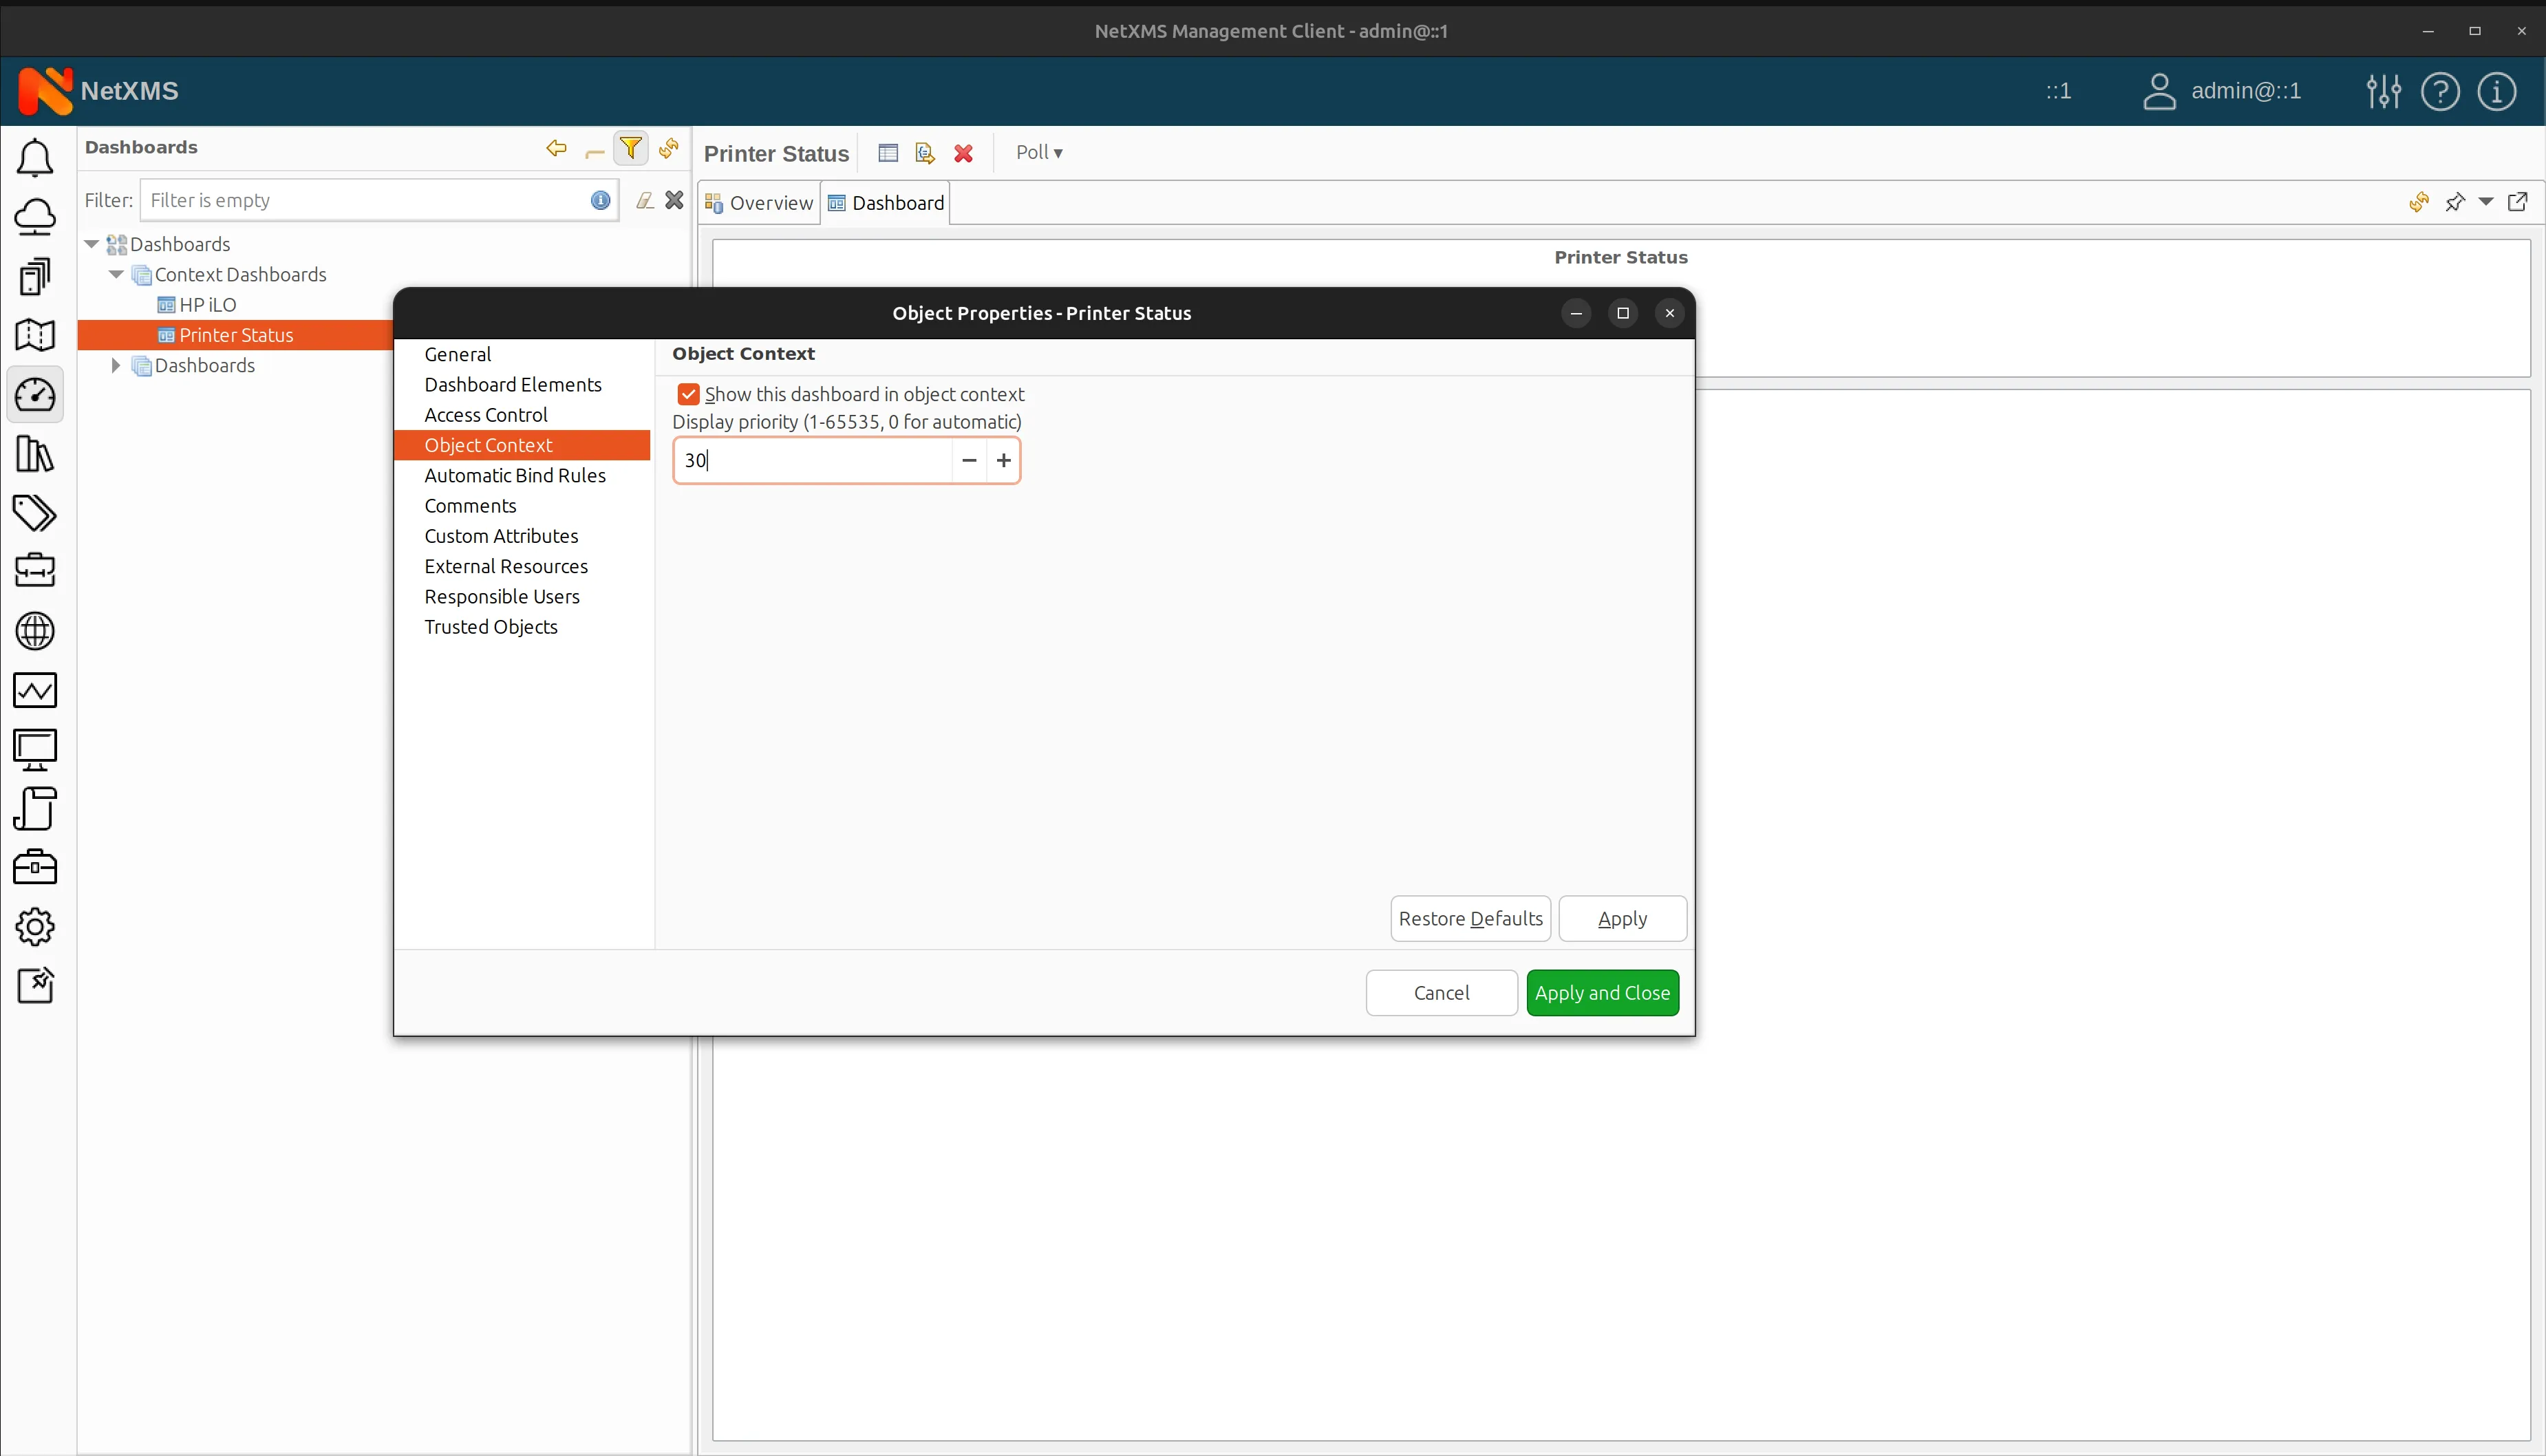Click the Restore Defaults button

[1469, 918]
